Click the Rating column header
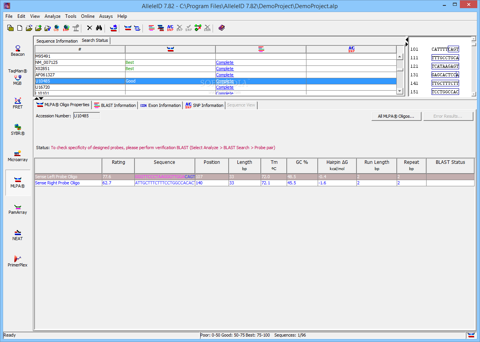 [x=118, y=165]
